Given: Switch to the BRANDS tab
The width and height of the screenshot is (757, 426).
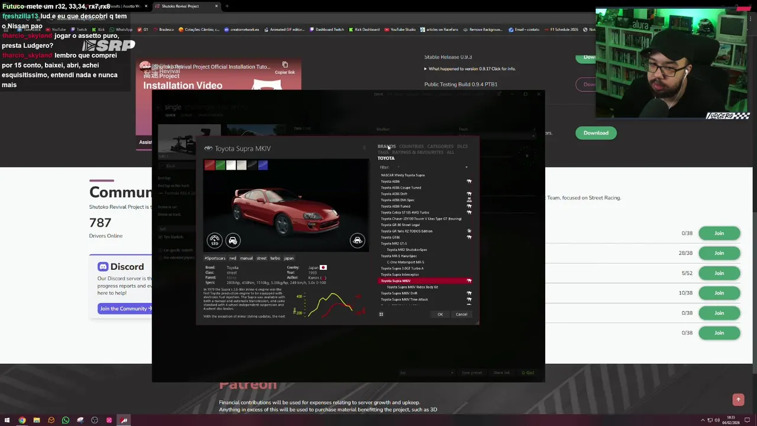Looking at the screenshot, I should [x=386, y=146].
